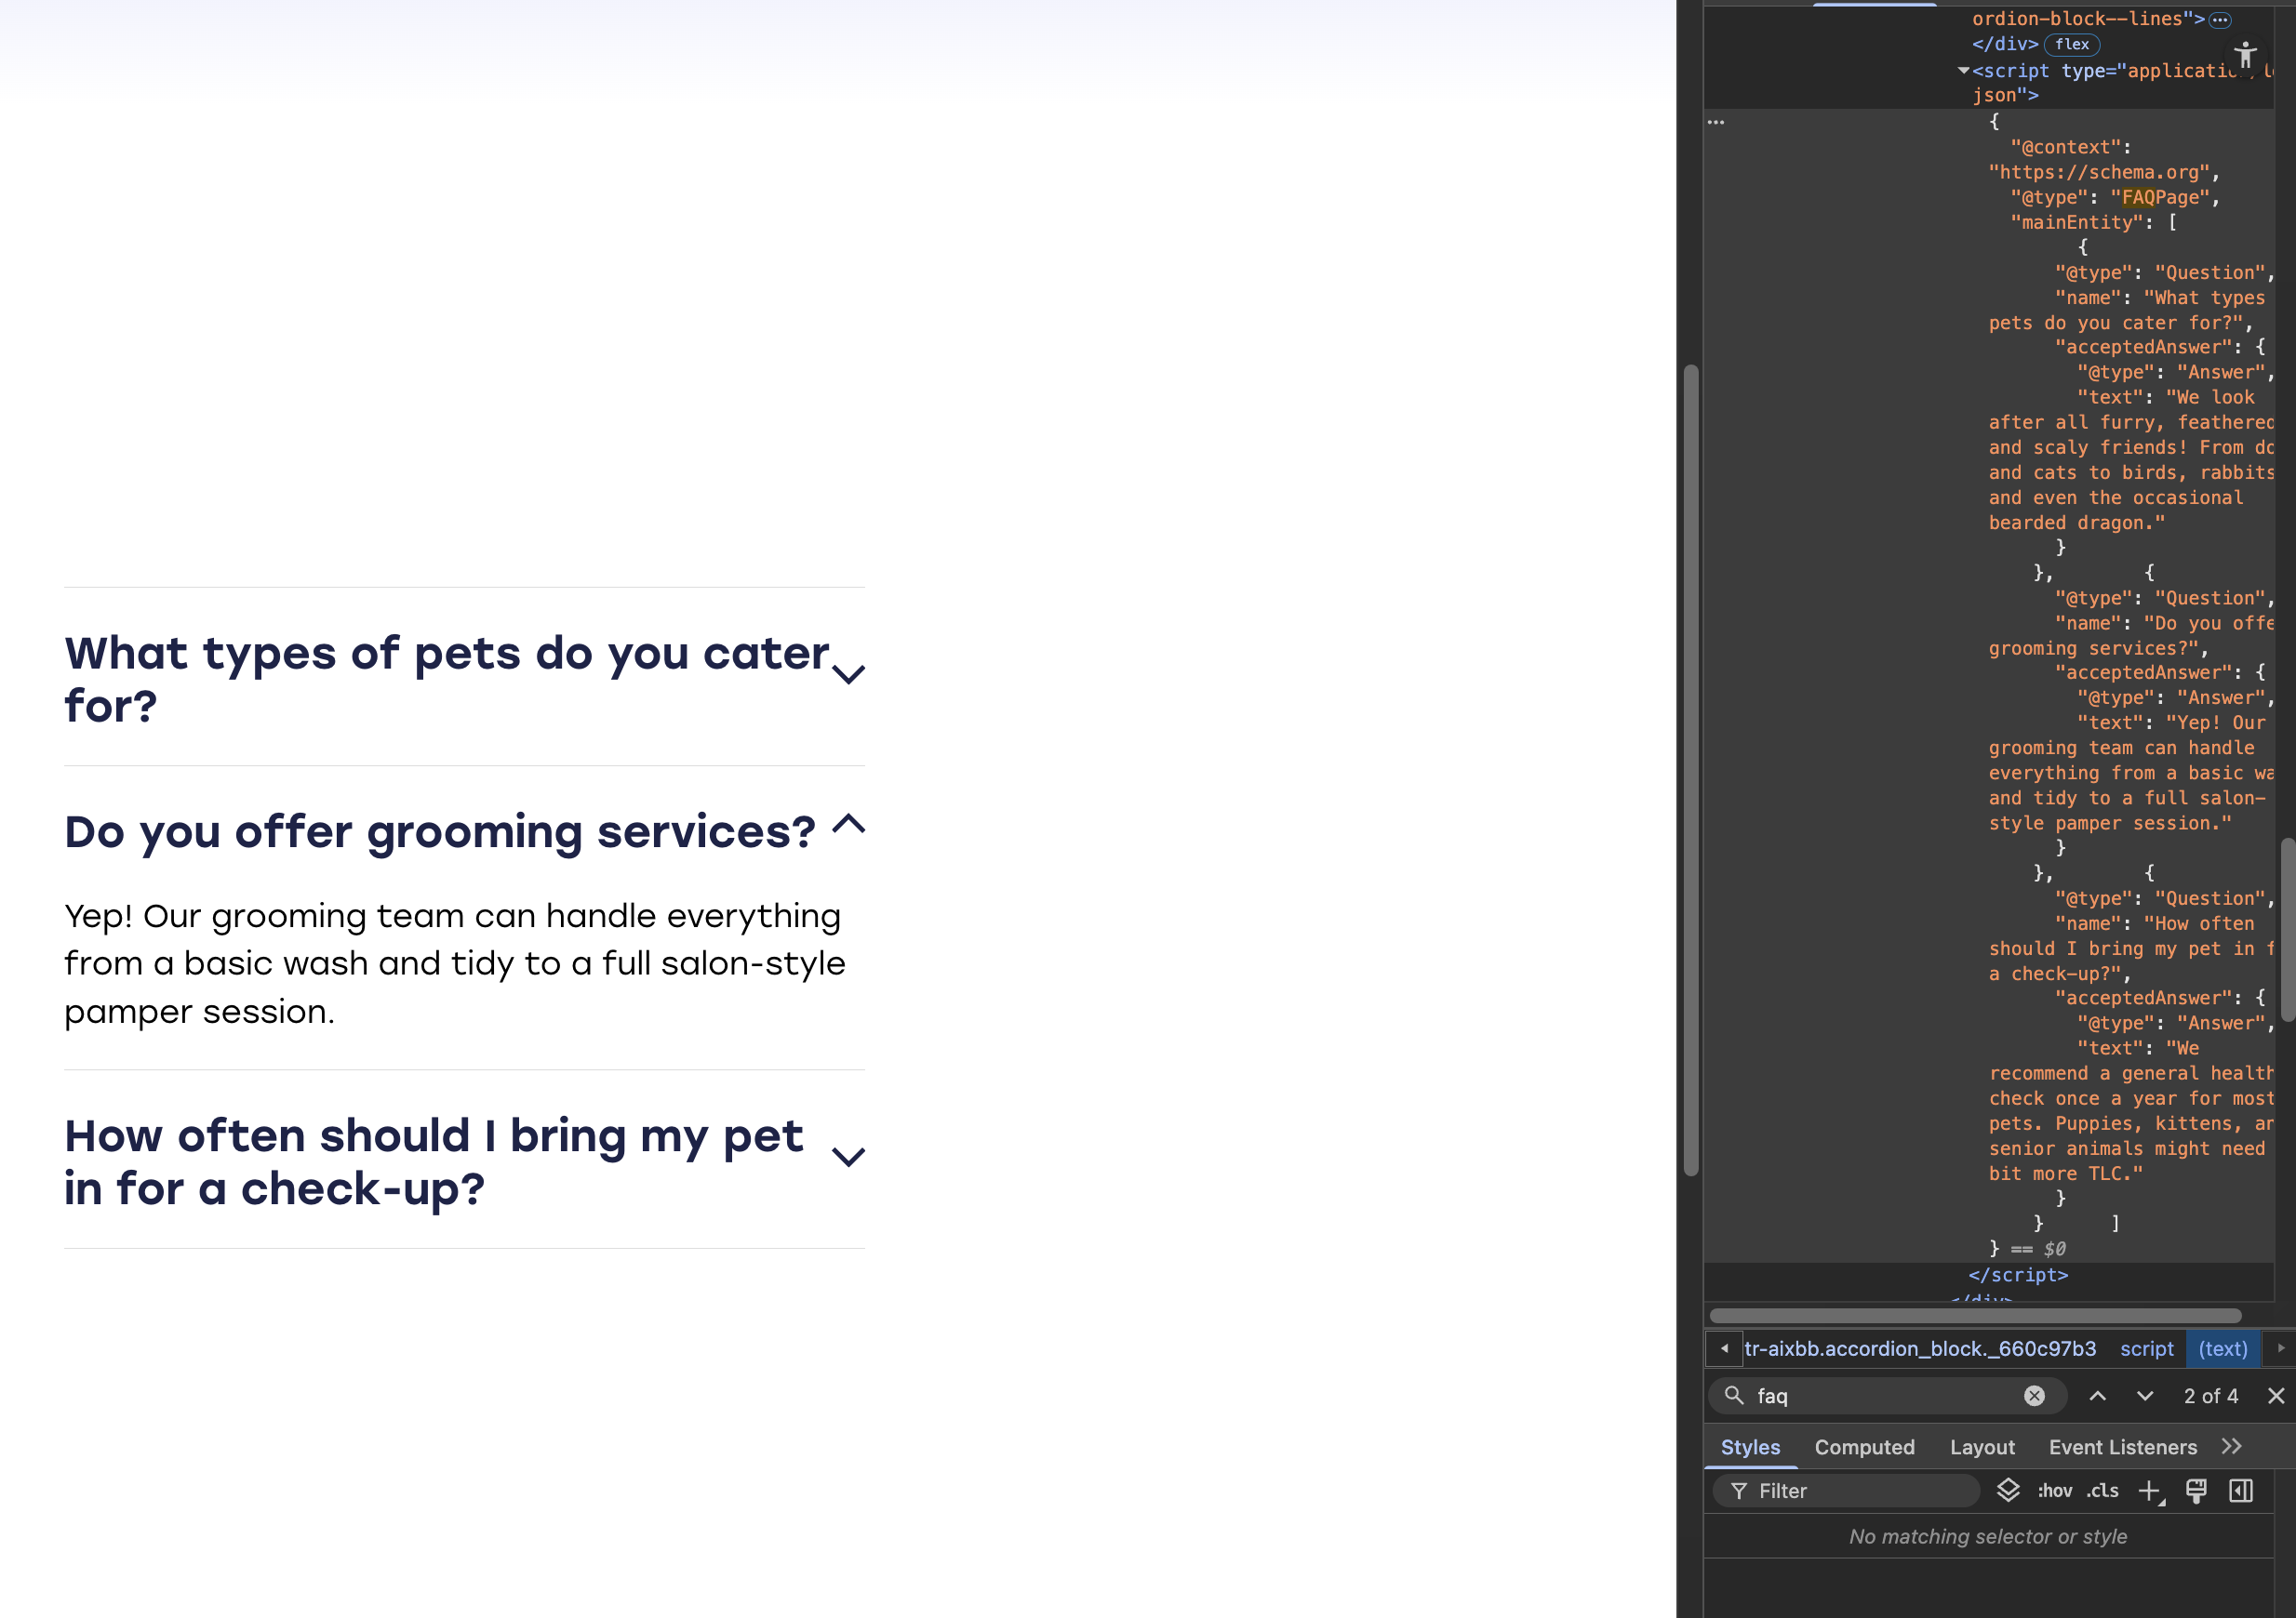
Task: Click the more tabs chevron next to Event Listeners
Action: pyautogui.click(x=2233, y=1445)
